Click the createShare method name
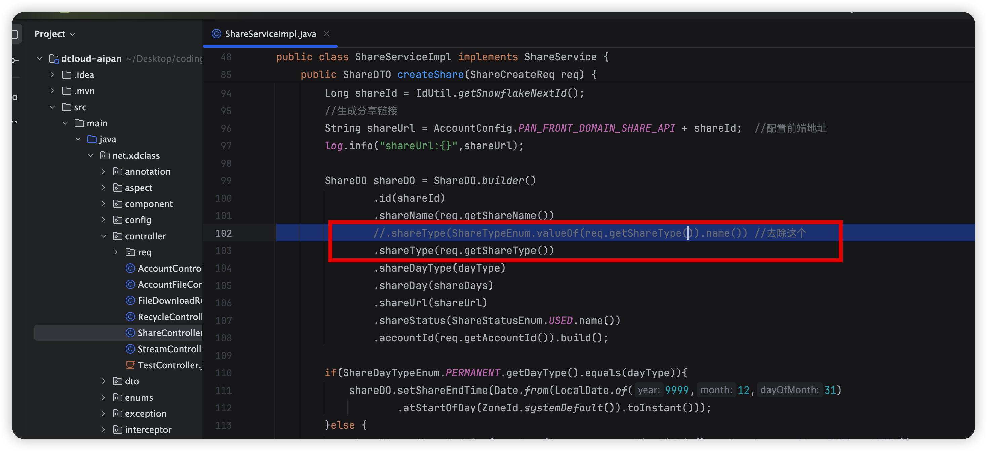Screen dimensions: 987x451 (x=430, y=74)
